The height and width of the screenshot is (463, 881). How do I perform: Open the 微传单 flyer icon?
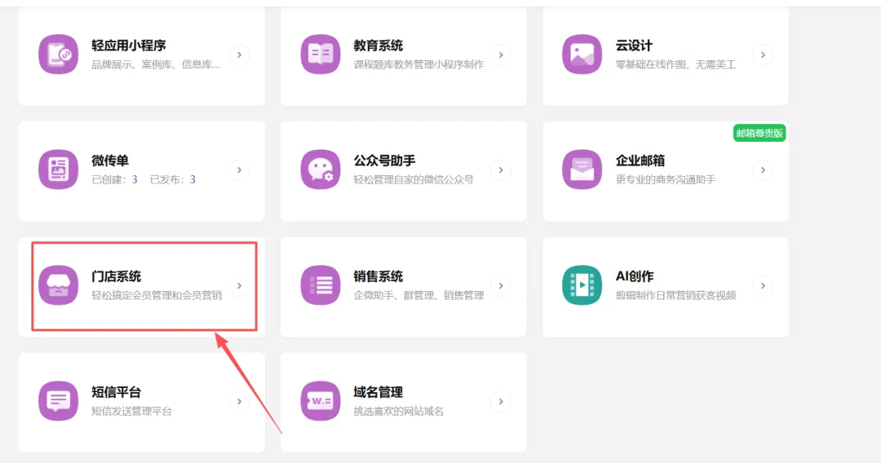tap(59, 170)
